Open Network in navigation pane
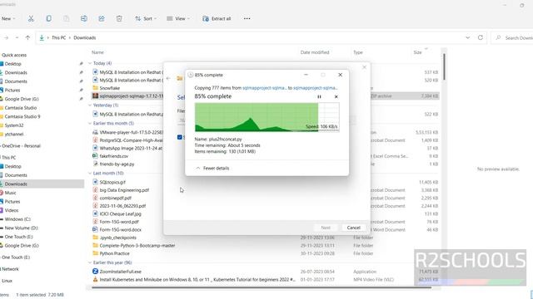This screenshot has height=299, width=533. coord(10,269)
